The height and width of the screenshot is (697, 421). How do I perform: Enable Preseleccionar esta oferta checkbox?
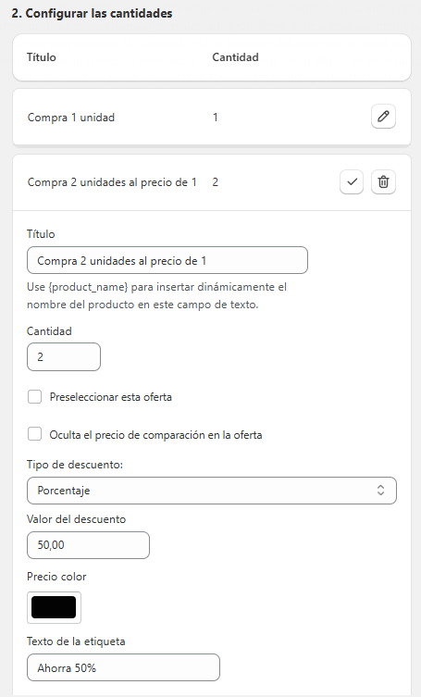(x=34, y=396)
